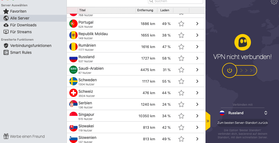Click Zum besten Server-Standort zurück

pyautogui.click(x=243, y=123)
